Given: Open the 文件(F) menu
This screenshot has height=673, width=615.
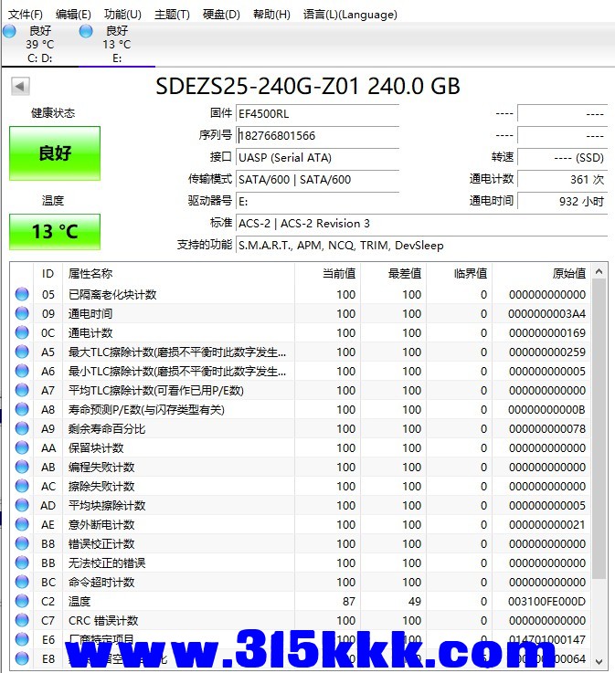Looking at the screenshot, I should tap(26, 15).
